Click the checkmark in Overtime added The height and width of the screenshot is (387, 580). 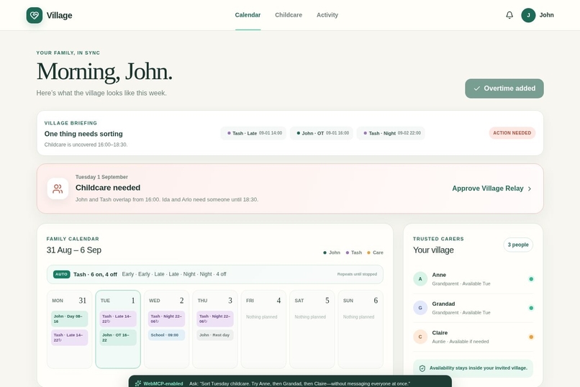477,88
